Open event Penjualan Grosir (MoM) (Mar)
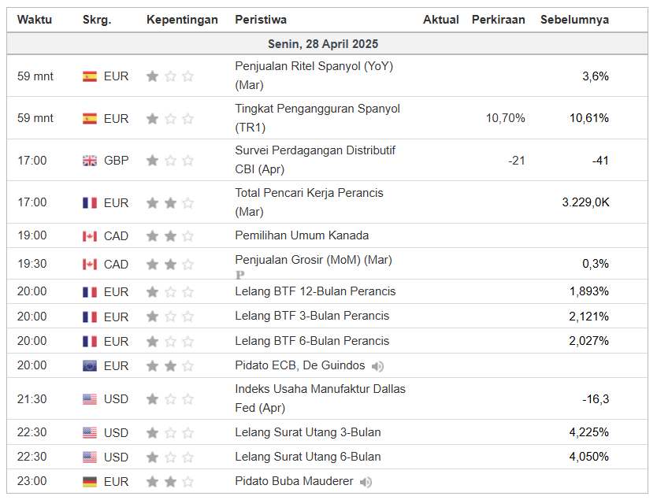657x500 pixels. pyautogui.click(x=314, y=260)
